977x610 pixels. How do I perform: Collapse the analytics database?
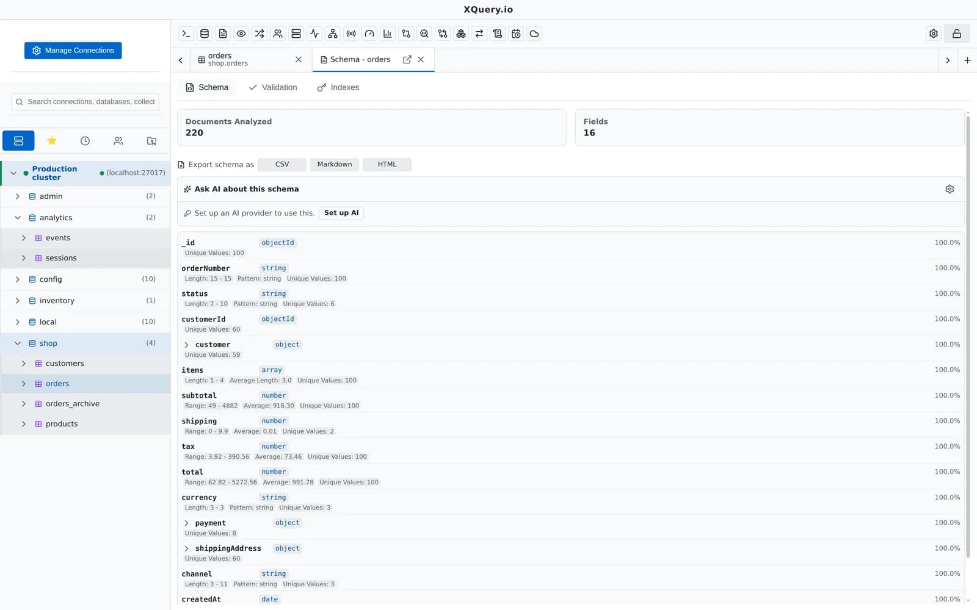tap(18, 218)
